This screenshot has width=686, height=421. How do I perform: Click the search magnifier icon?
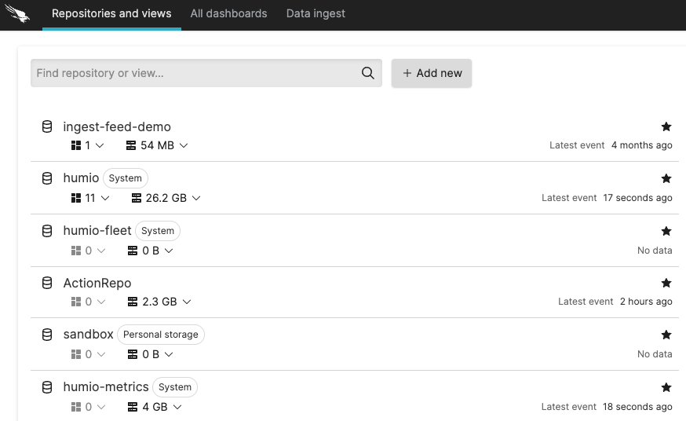(367, 73)
